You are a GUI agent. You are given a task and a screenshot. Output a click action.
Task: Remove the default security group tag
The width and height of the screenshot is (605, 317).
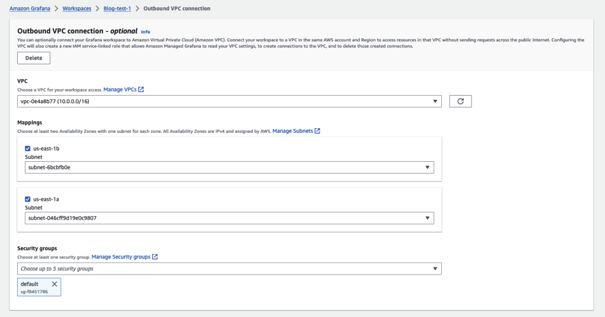(x=54, y=284)
